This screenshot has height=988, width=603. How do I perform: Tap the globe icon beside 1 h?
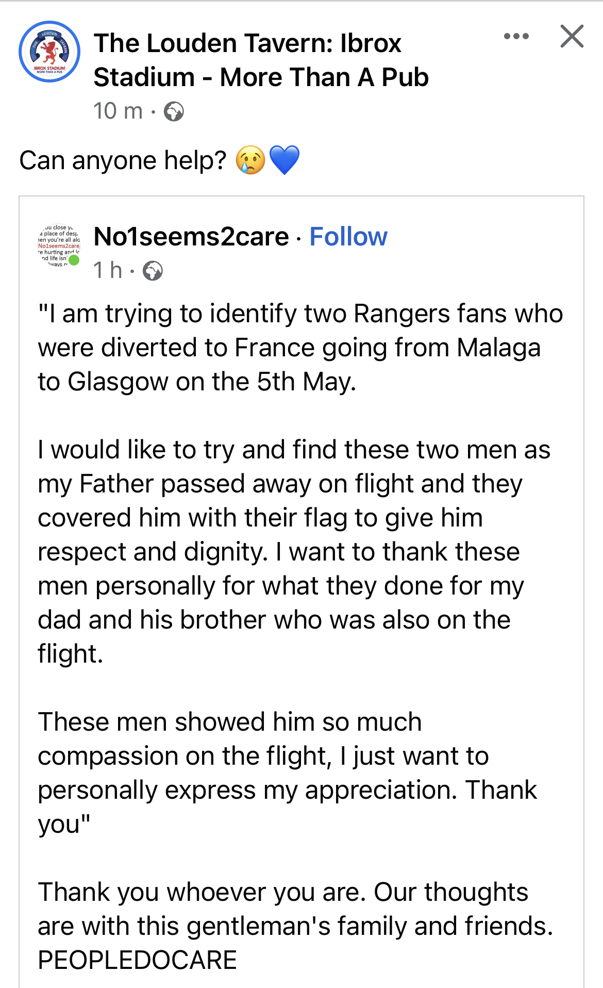tap(153, 271)
